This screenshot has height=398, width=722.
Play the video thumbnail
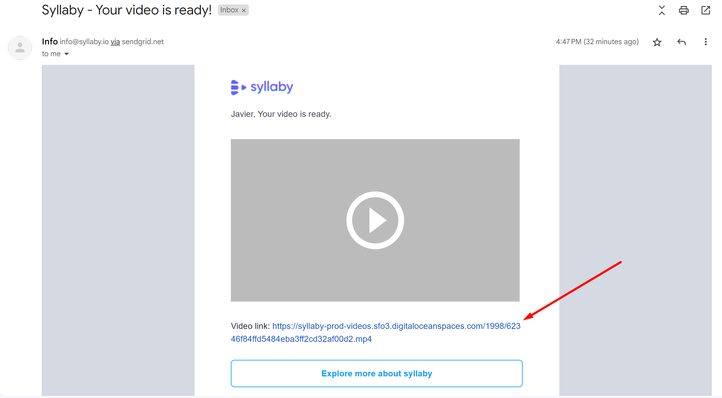(x=375, y=220)
